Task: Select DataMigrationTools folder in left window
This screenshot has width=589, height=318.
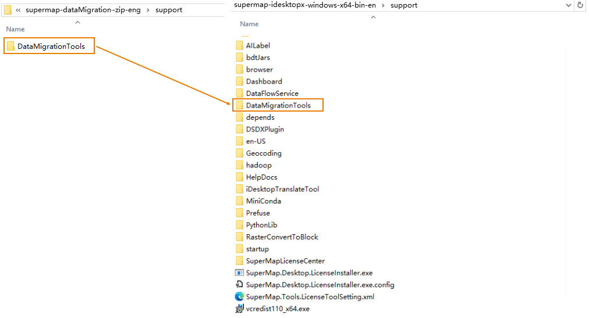Action: (x=51, y=47)
